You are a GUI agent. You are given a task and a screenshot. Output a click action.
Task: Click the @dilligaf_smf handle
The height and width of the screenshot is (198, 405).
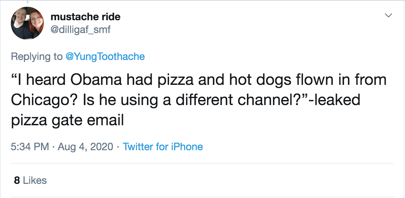(81, 30)
